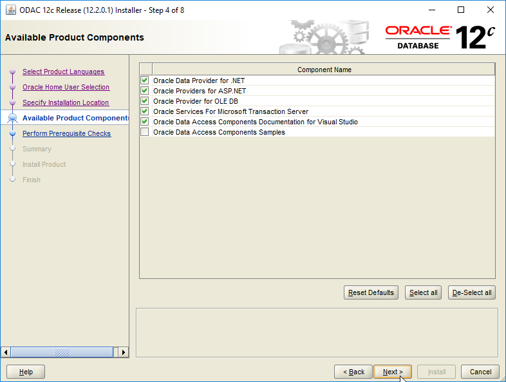Click the Select Product Languages step bullet
Screen dimensions: 506x382
pyautogui.click(x=13, y=72)
